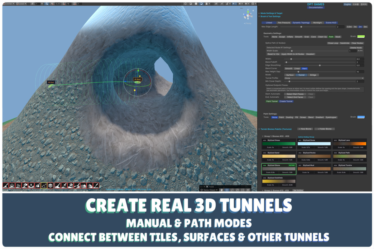Screen dimensions: 374x249
Task: Open the Tunnel Profile Circle dropdown
Action: pyautogui.click(x=324, y=78)
